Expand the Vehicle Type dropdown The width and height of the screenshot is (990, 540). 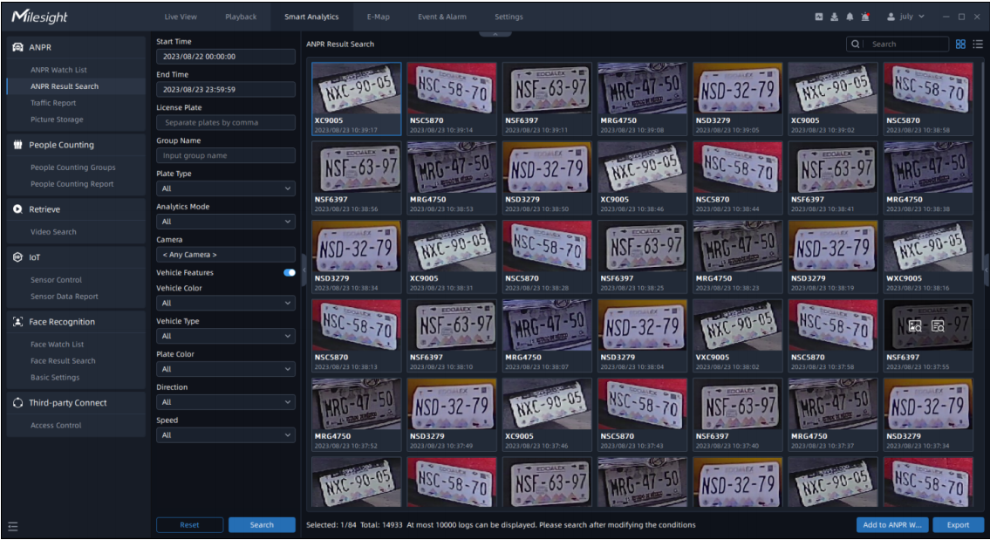click(x=225, y=336)
